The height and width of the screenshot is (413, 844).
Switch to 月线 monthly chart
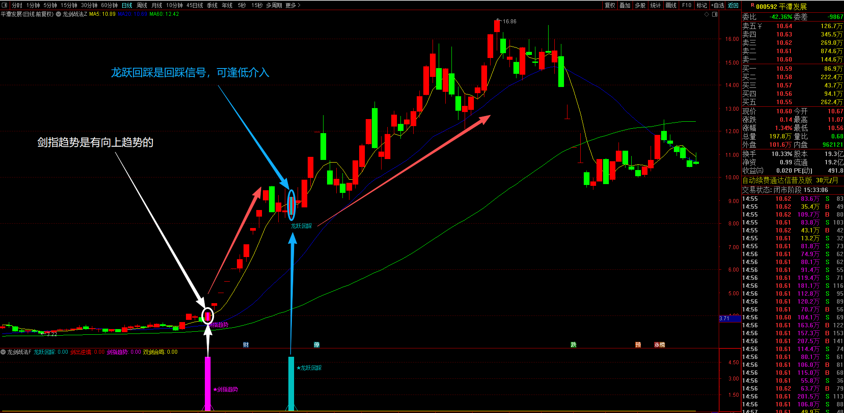(157, 5)
